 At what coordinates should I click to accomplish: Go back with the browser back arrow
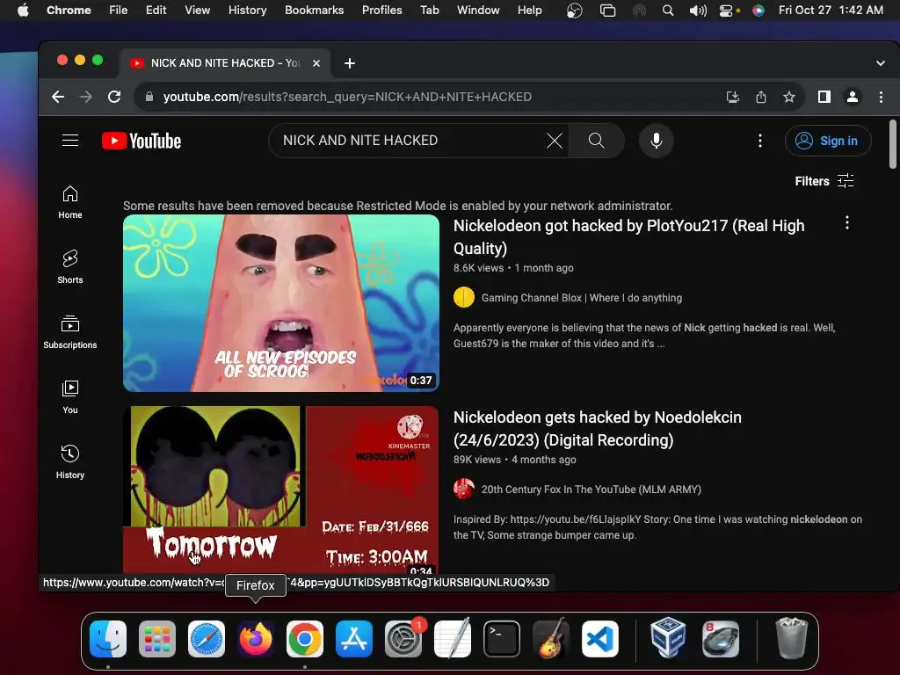(x=58, y=97)
